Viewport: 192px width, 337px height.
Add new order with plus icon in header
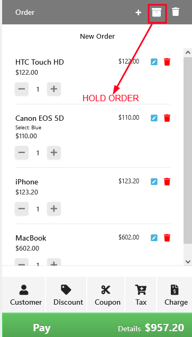pyautogui.click(x=139, y=13)
